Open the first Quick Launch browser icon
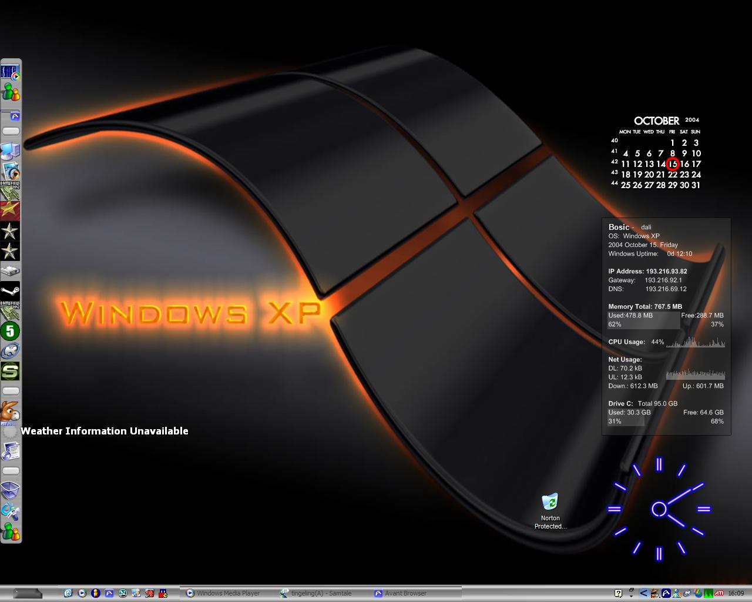This screenshot has width=752, height=602. click(68, 593)
